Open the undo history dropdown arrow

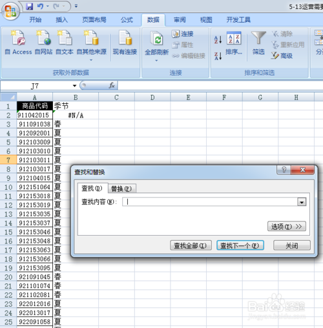click(x=48, y=6)
